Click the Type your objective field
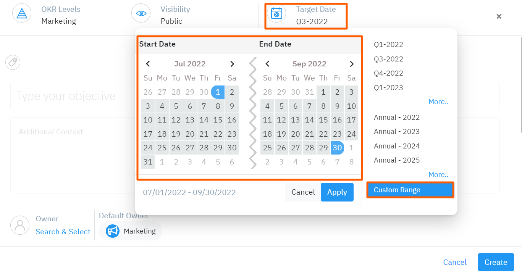 pyautogui.click(x=73, y=96)
